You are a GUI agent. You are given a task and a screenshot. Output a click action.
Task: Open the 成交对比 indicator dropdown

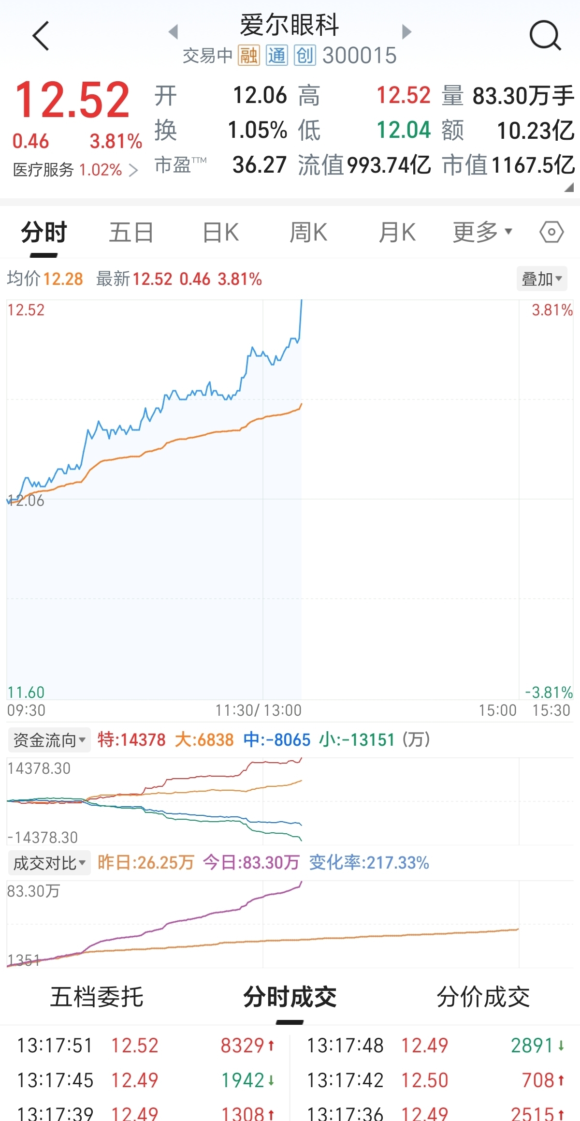pyautogui.click(x=49, y=863)
